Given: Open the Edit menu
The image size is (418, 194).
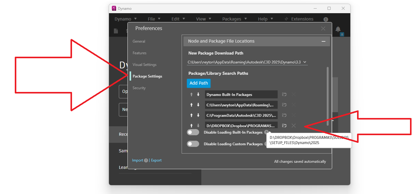Looking at the screenshot, I should [178, 19].
